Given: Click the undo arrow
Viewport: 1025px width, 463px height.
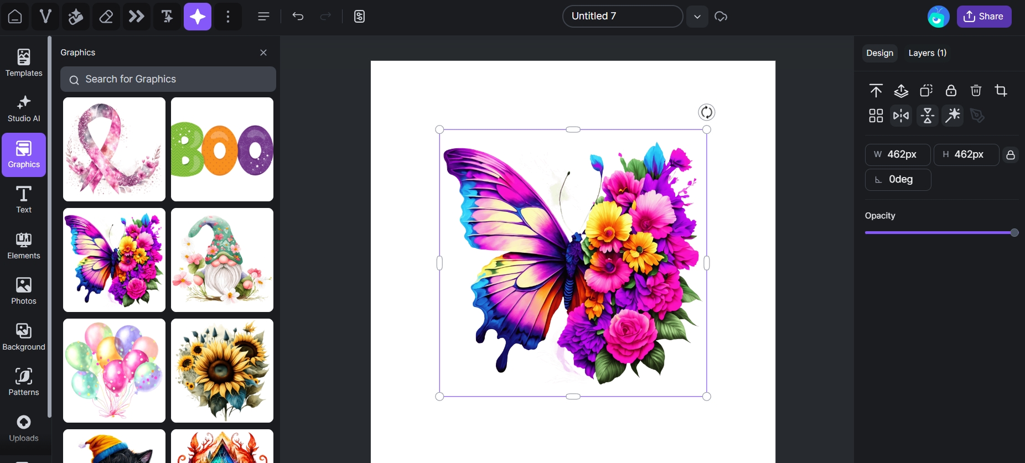Looking at the screenshot, I should [298, 17].
